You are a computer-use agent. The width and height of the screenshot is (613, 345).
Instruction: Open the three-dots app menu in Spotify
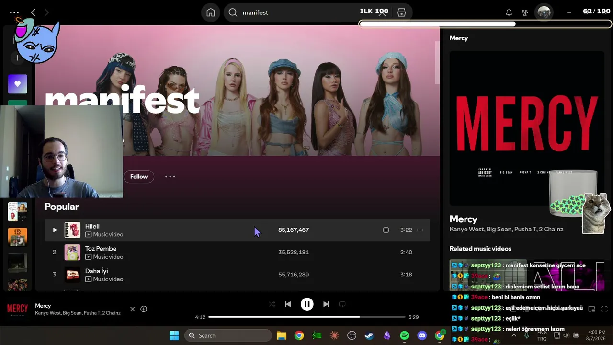(x=14, y=12)
